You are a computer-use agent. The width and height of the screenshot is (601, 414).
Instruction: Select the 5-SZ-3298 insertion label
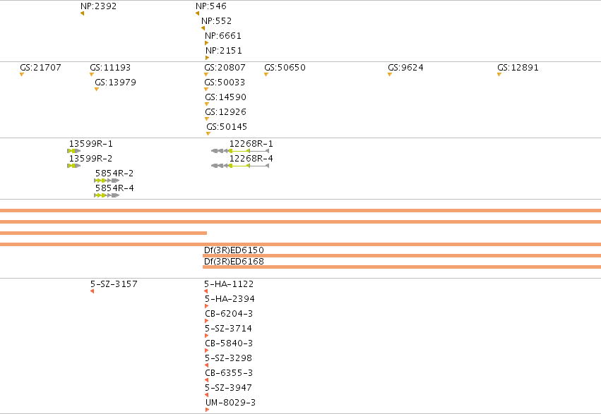[x=228, y=358]
